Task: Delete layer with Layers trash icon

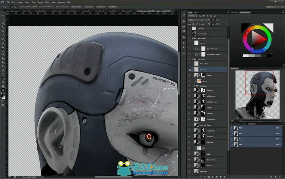Action: pyautogui.click(x=225, y=177)
